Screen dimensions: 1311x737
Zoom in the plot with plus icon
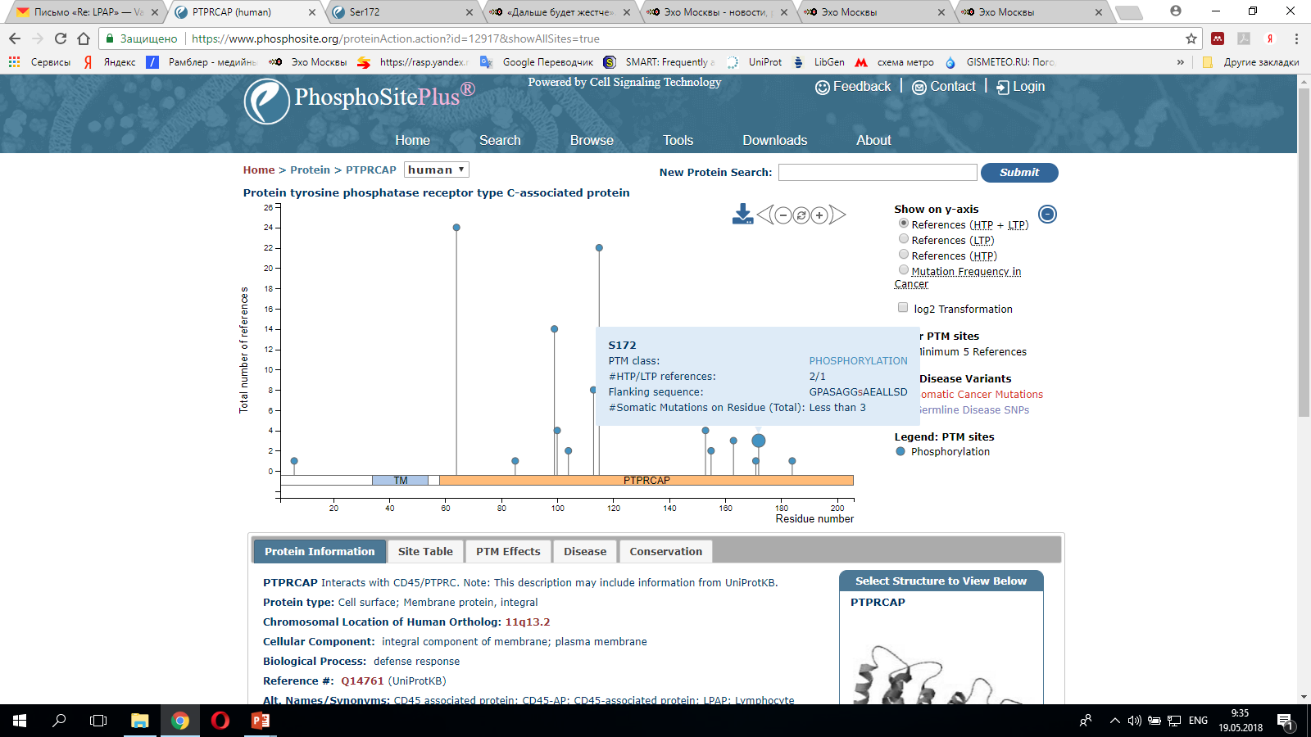[819, 215]
